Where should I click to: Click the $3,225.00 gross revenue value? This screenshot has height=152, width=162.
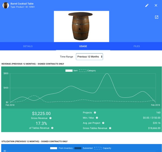41,113
